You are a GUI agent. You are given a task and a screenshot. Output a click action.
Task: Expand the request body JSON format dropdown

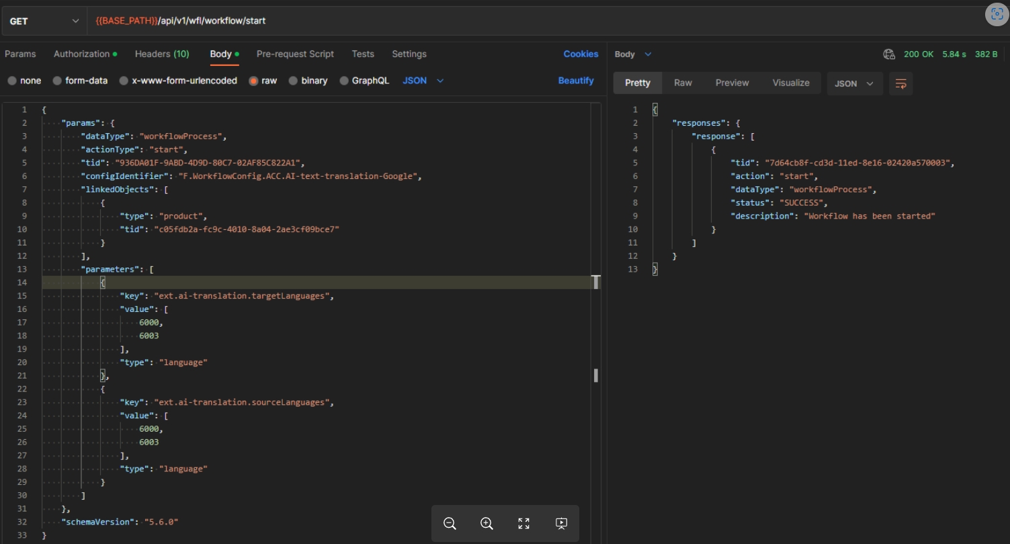coord(423,81)
